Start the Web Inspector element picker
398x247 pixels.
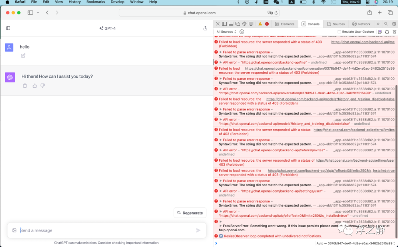244,24
